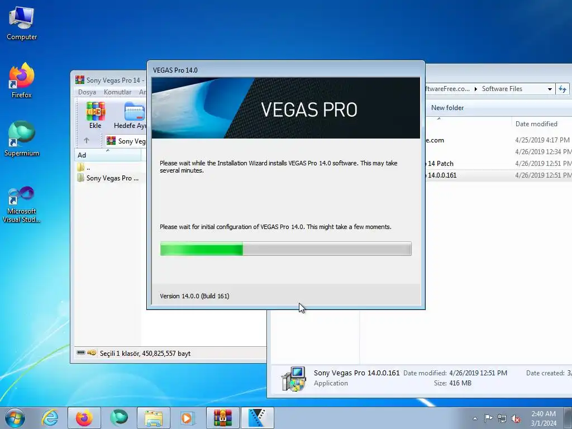The image size is (572, 429).
Task: Open Microsoft Visual Studio desktop shortcut
Action: pos(22,204)
